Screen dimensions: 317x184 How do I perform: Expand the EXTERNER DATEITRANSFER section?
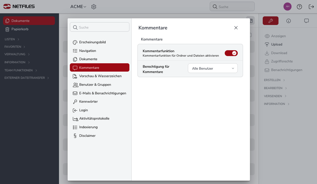(x=27, y=78)
